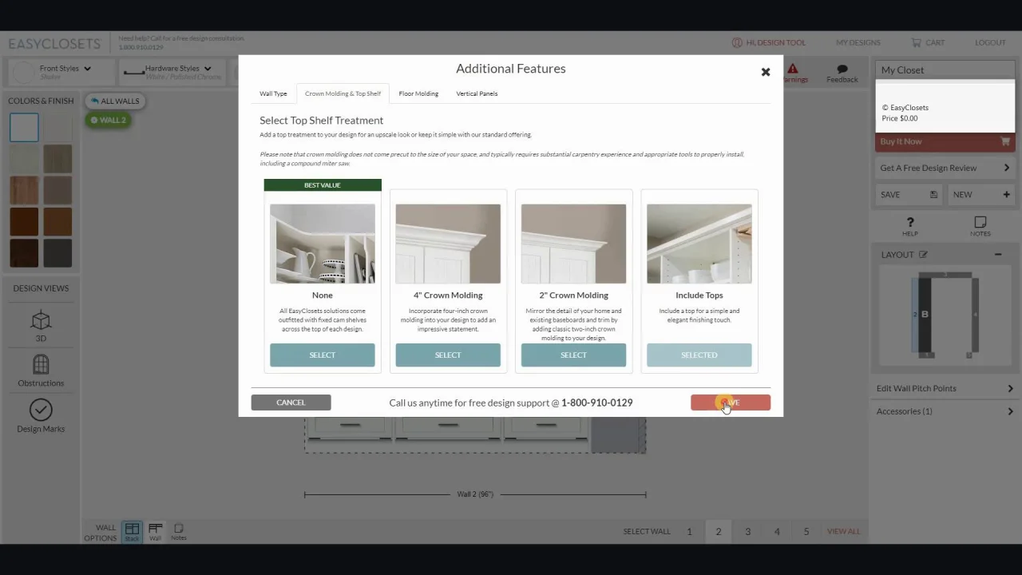1022x575 pixels.
Task: Switch to Crown Molding & Top Shelf tab
Action: [343, 93]
